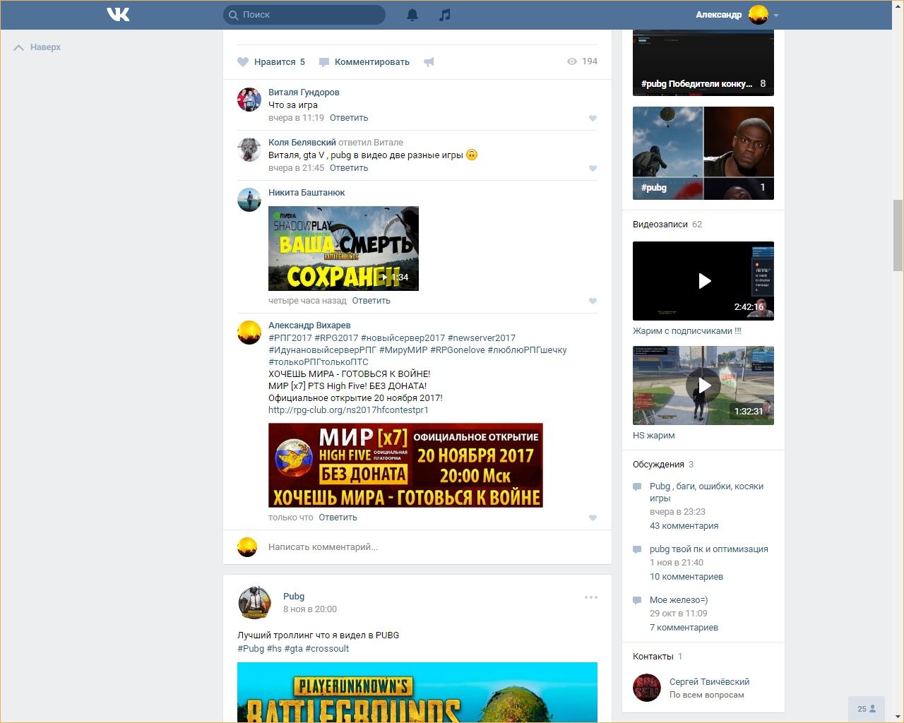This screenshot has height=723, width=904.
Task: Open the 10 комментариев link
Action: (686, 577)
